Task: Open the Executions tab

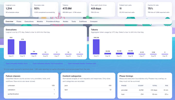Action: click(x=29, y=21)
